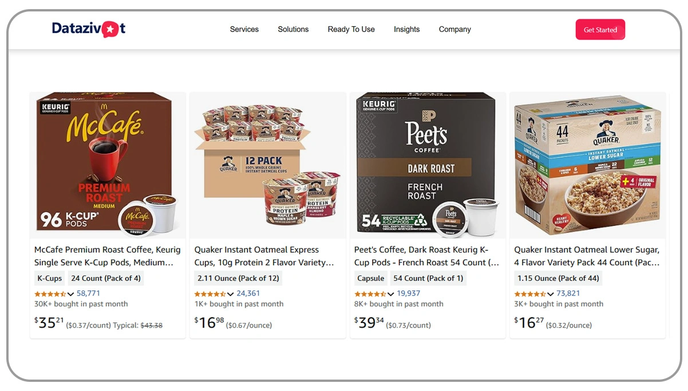Expand the Quaker Express Cups rating chevron
Screen dimensions: 688x391
231,294
